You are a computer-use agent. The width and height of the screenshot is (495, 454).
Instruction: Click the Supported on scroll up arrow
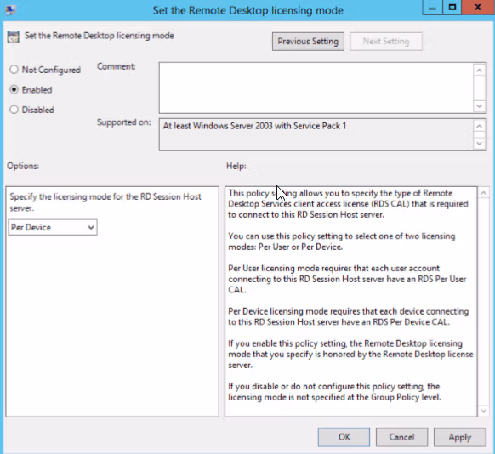point(479,127)
